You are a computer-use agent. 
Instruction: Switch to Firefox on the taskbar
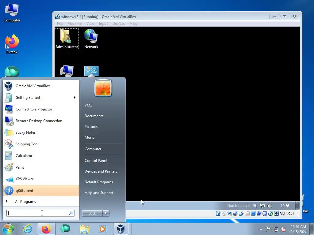click(46, 229)
